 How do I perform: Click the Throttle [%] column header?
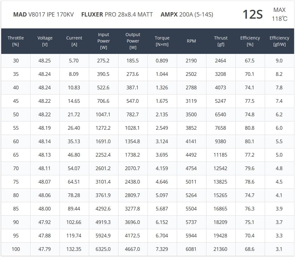click(16, 41)
